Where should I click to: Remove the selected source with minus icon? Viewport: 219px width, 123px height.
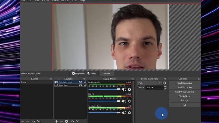pos(62,121)
